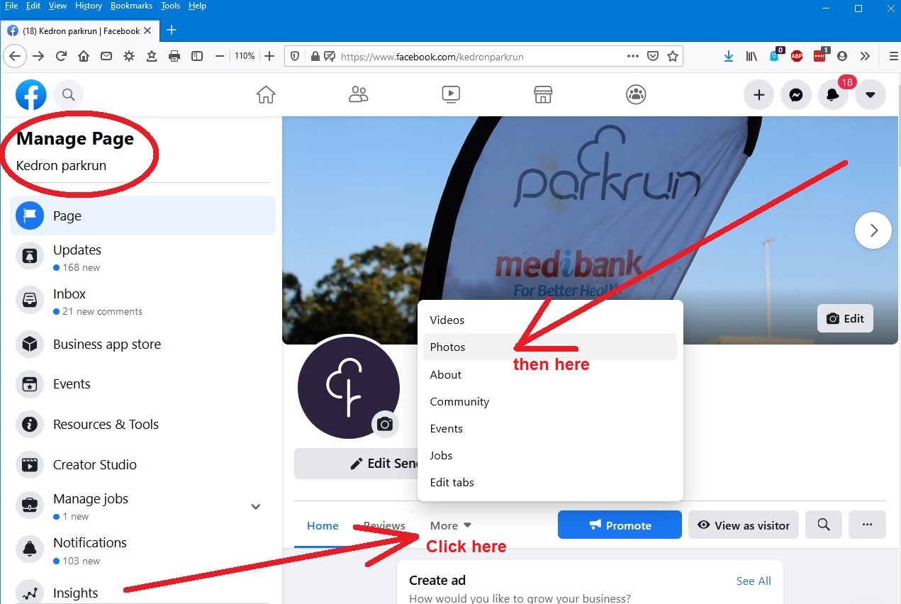The width and height of the screenshot is (901, 604).
Task: Expand the Manage jobs chevron
Action: [x=256, y=506]
